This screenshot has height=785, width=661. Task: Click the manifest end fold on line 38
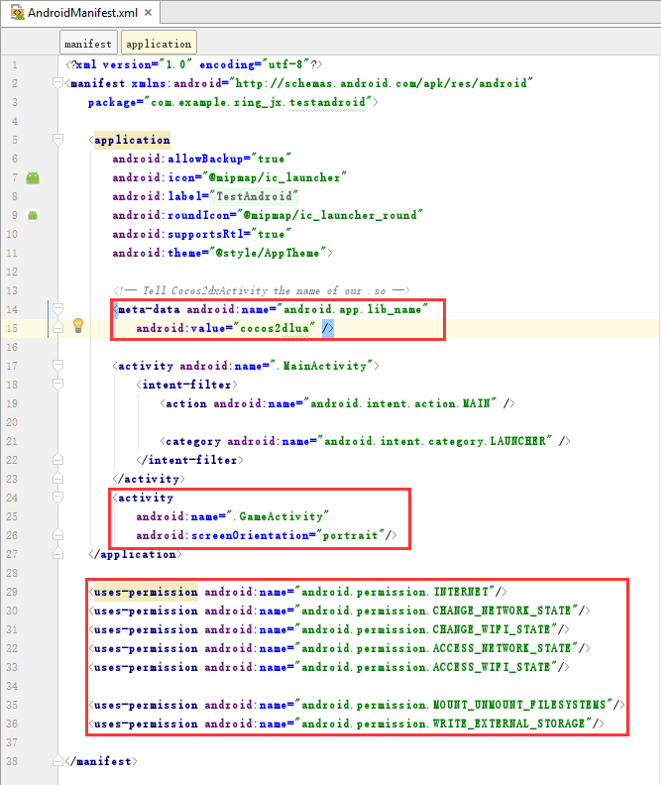tap(57, 761)
